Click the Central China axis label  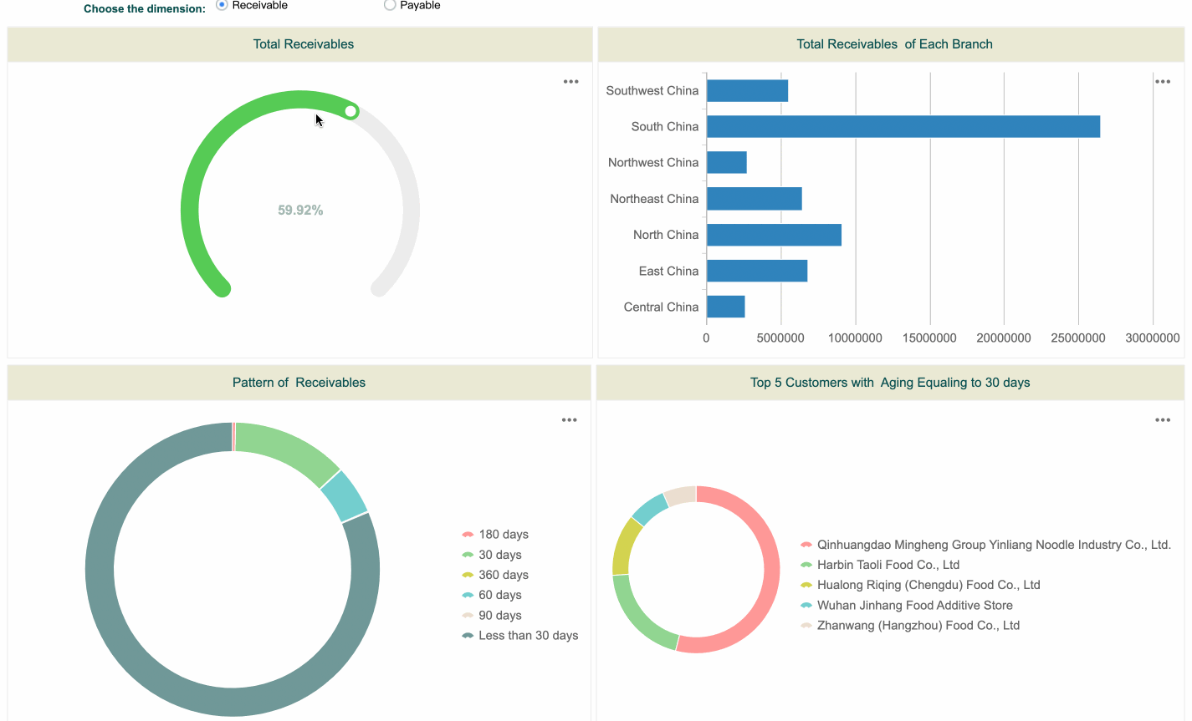(661, 307)
